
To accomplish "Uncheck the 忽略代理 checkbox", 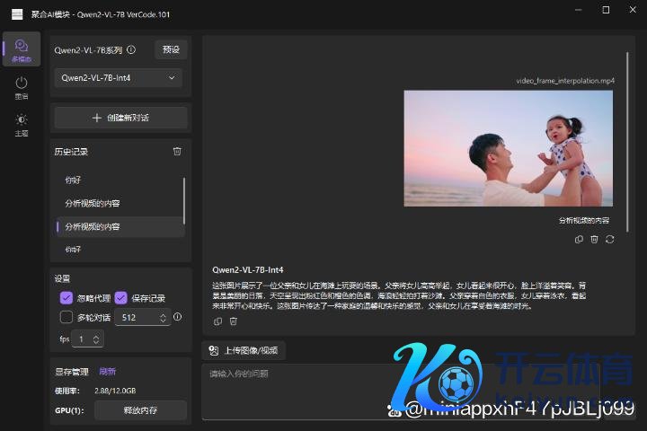I will point(66,298).
